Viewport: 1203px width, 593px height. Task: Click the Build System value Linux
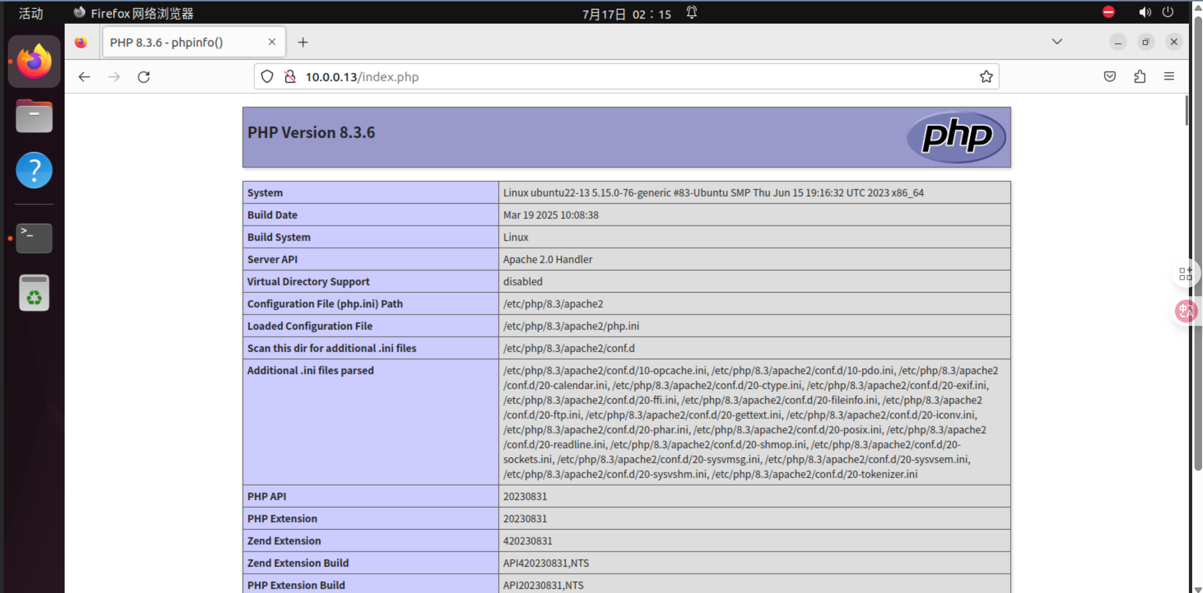pos(516,237)
